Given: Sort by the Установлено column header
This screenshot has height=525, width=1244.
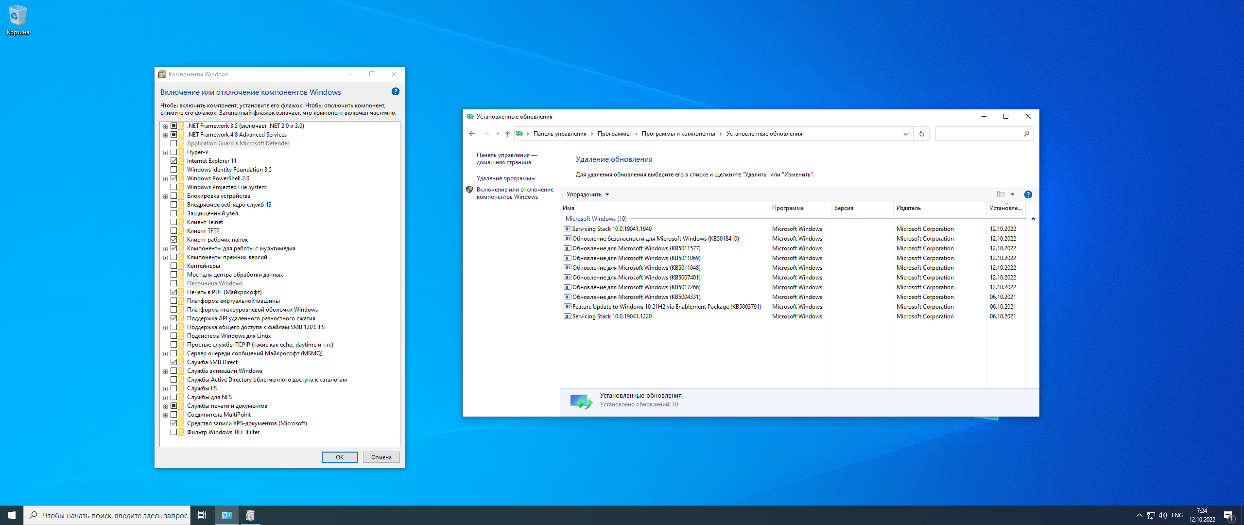Looking at the screenshot, I should [1006, 208].
